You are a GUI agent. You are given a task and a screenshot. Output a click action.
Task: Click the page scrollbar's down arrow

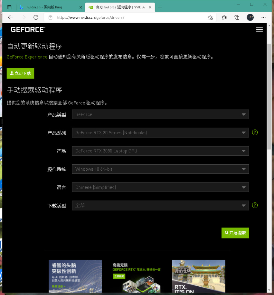[x=269, y=290]
